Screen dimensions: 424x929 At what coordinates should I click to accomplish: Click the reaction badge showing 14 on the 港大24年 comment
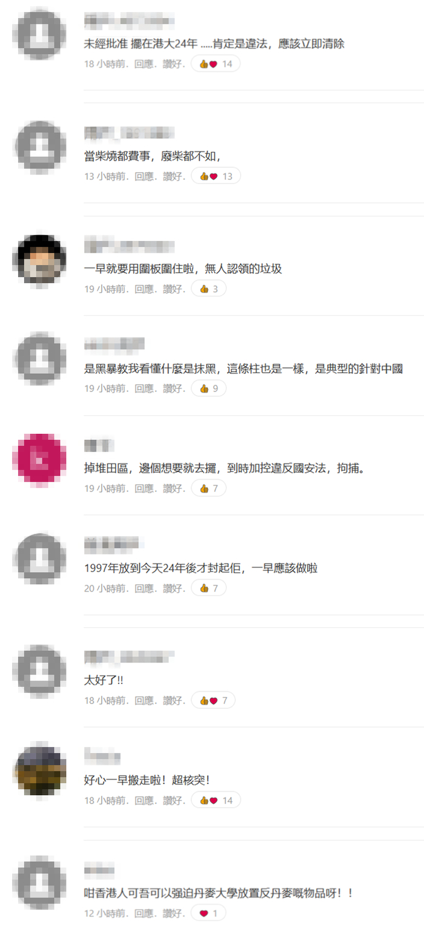[216, 64]
